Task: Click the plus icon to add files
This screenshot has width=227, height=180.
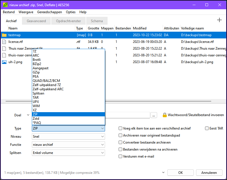Action: [x=219, y=20]
